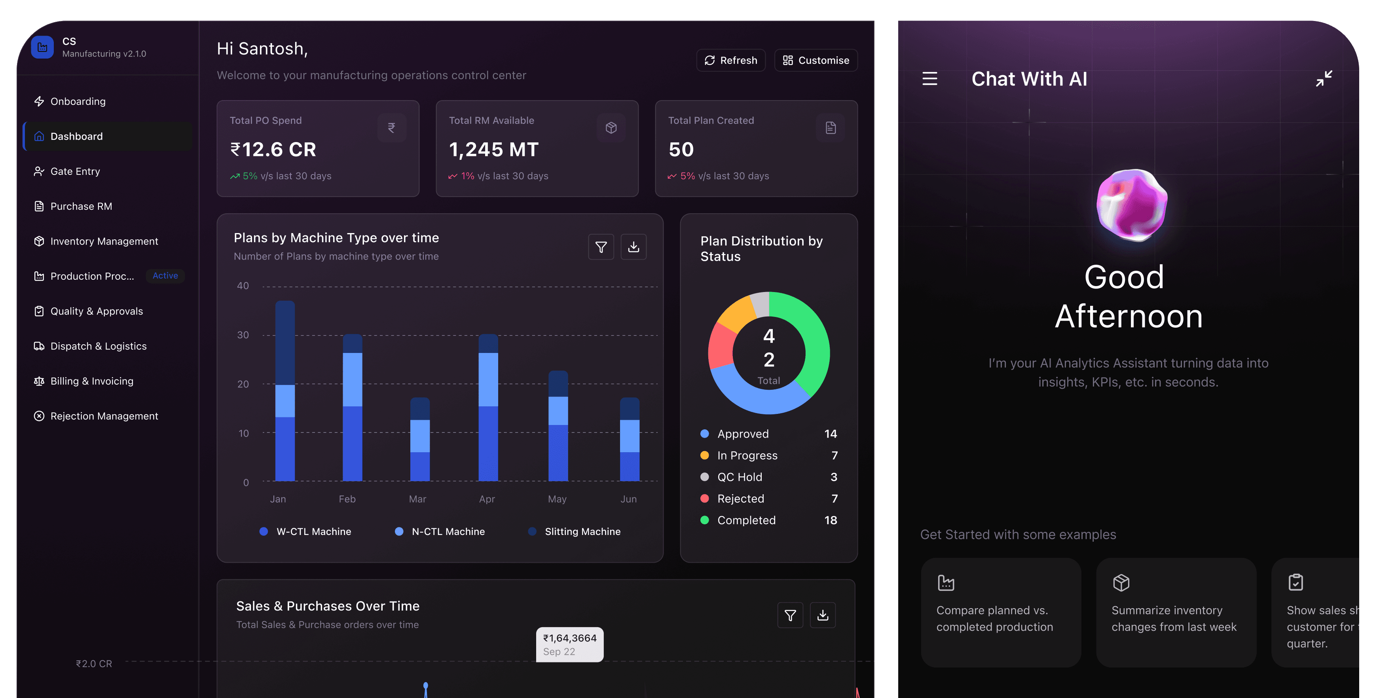Collapse the Chat With AI panel

click(x=1324, y=79)
